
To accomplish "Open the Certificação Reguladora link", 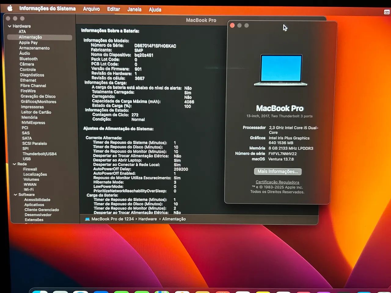I will pos(277,182).
